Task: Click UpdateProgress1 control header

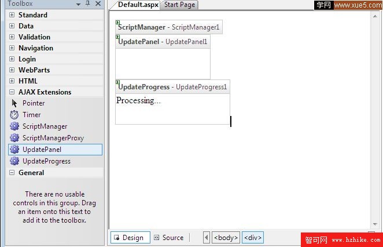Action: coord(172,86)
